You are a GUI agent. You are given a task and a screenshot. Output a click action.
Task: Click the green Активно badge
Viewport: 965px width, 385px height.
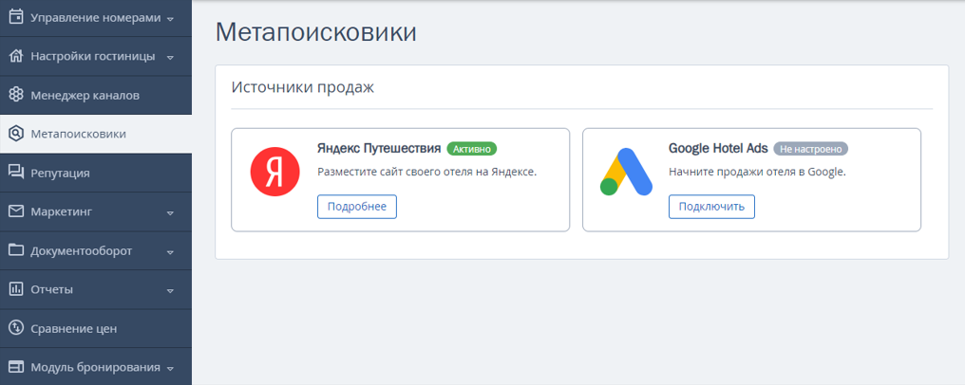click(x=471, y=149)
